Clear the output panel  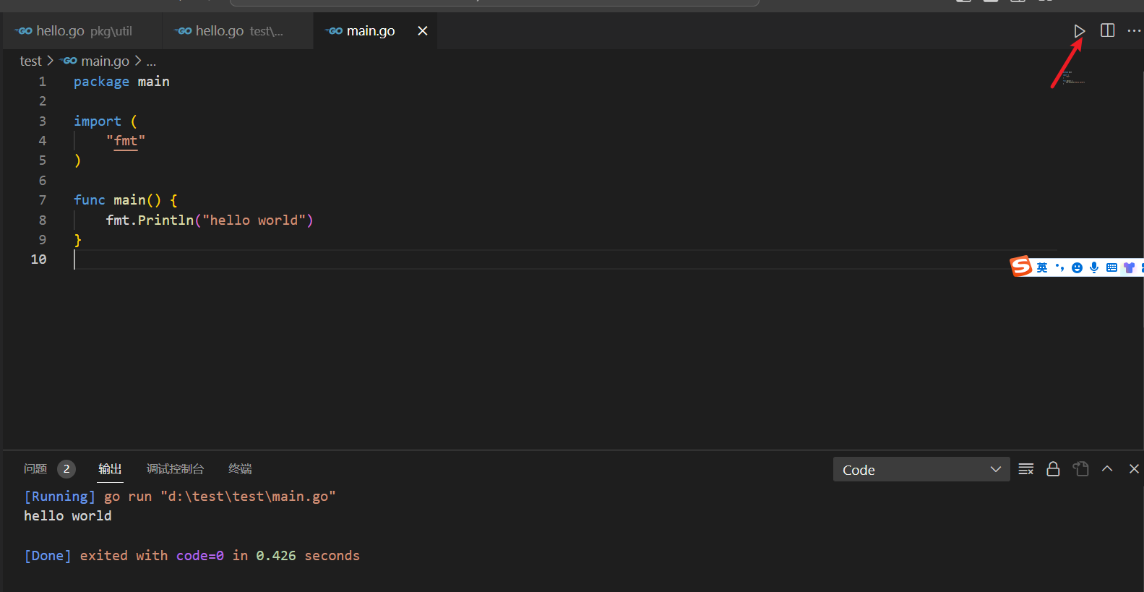pyautogui.click(x=1025, y=469)
